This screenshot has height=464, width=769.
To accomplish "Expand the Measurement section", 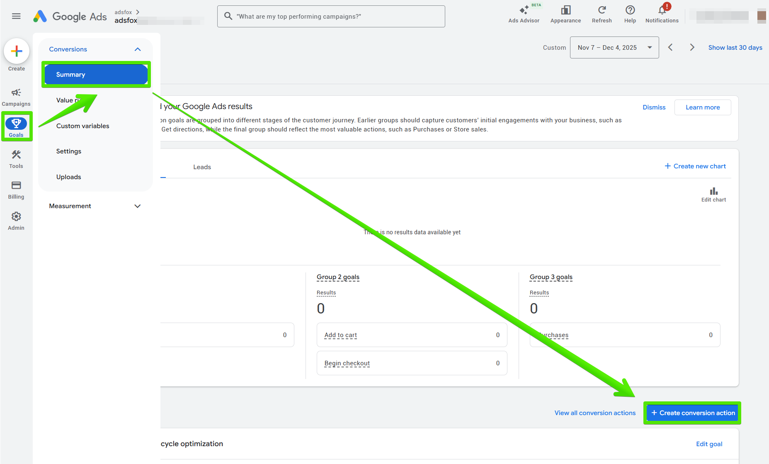I will click(138, 206).
